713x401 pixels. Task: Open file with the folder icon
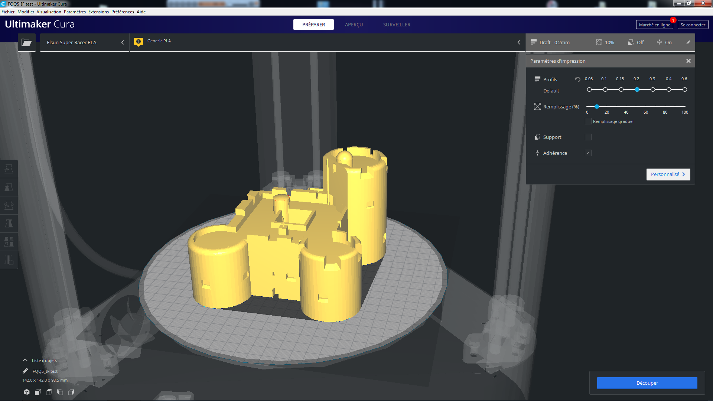pos(26,42)
